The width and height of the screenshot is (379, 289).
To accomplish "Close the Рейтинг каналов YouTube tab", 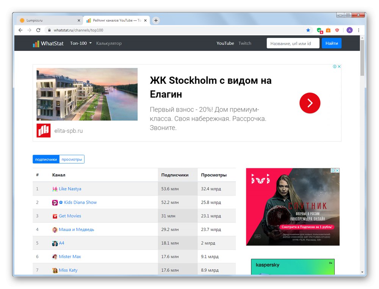I will click(x=145, y=20).
